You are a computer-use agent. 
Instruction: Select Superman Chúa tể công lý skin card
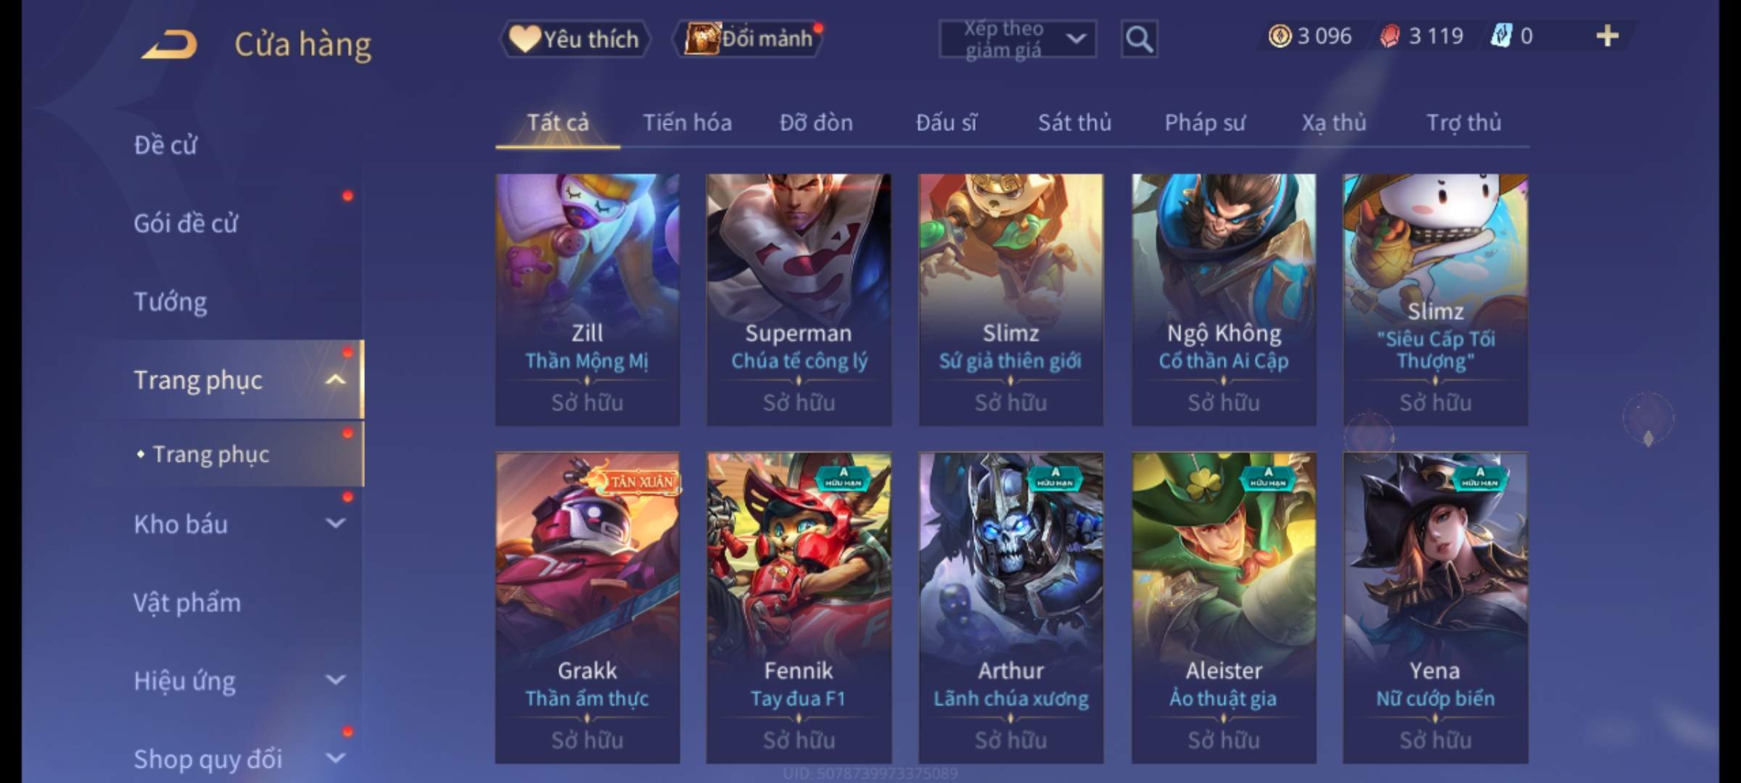pos(799,299)
